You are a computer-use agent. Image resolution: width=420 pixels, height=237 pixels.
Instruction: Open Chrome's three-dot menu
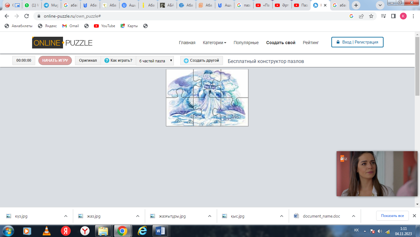(413, 16)
